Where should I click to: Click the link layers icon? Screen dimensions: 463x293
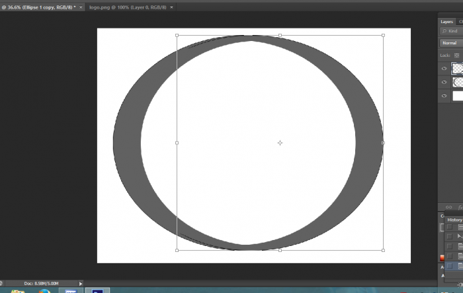449,207
